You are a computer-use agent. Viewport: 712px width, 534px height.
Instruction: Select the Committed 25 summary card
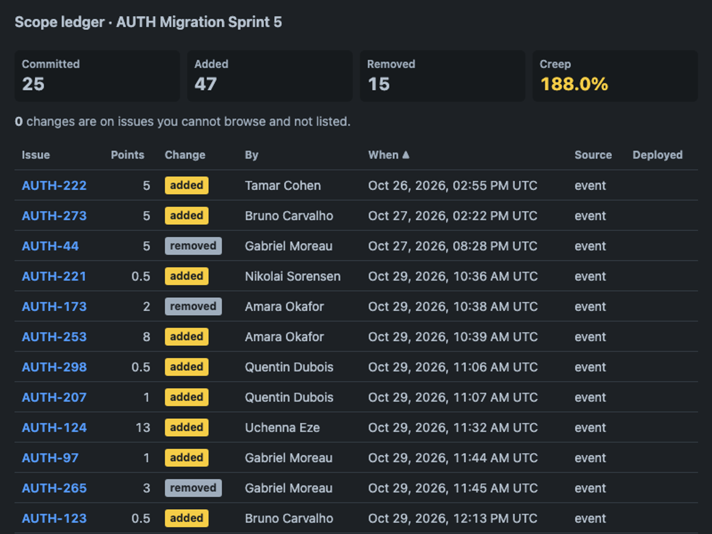(x=97, y=76)
